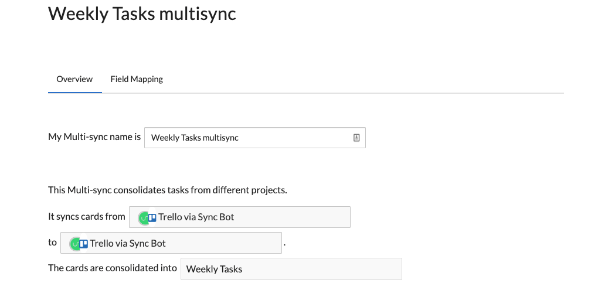This screenshot has width=615, height=307.
Task: Click 'Trello via Sync Bot' text in source connector
Action: pyautogui.click(x=196, y=217)
